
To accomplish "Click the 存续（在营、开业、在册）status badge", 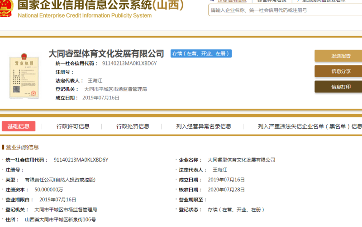I will coord(201,53).
